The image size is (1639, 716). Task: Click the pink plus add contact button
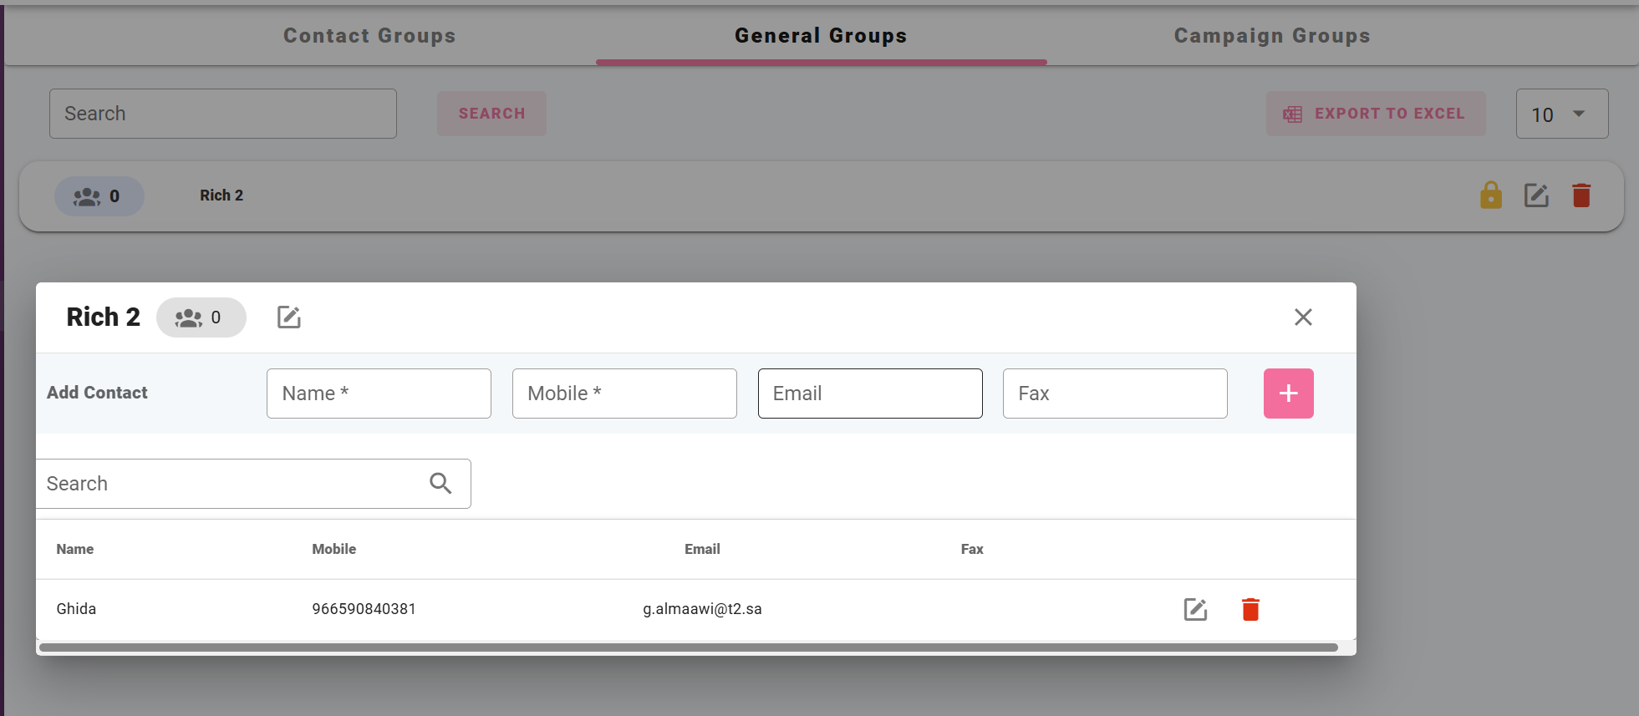click(1289, 394)
